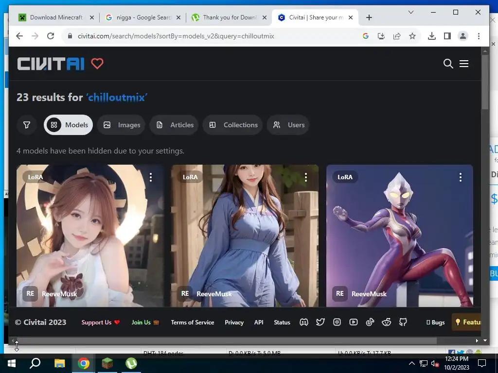Image resolution: width=498 pixels, height=373 pixels.
Task: Click the browser back arrow
Action: 19,36
